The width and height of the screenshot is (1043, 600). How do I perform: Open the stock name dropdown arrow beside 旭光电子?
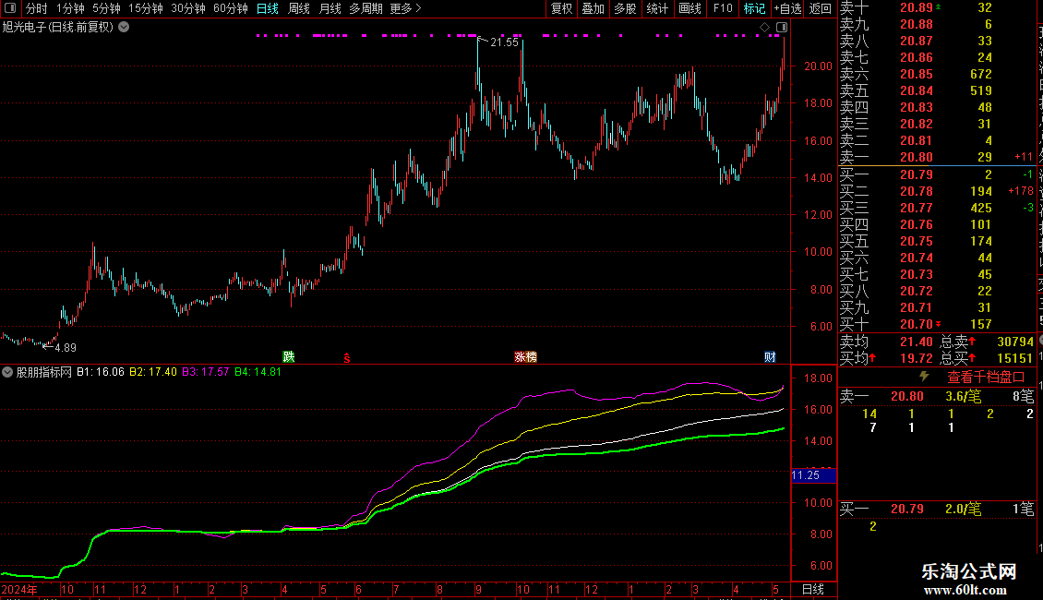tap(124, 28)
